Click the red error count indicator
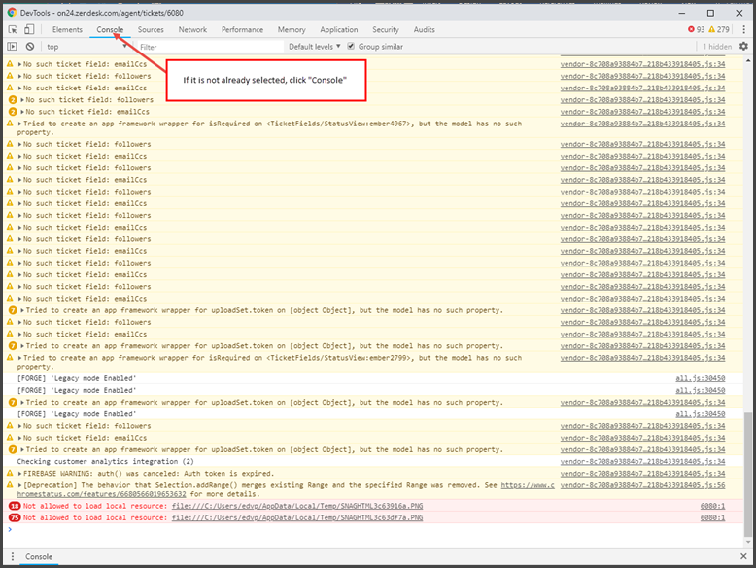 coord(696,30)
